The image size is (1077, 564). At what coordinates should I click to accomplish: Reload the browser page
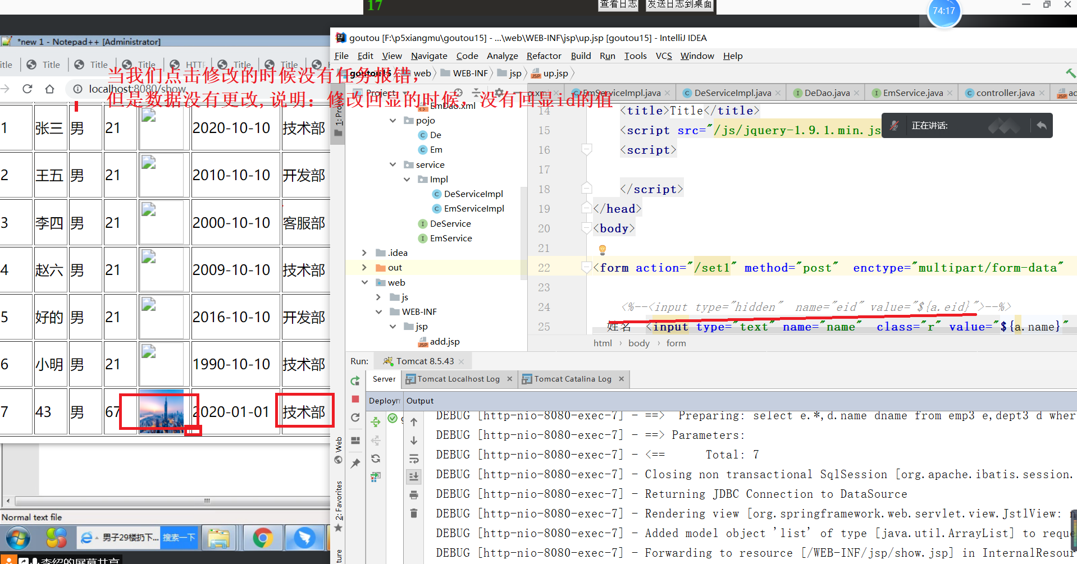tap(27, 89)
